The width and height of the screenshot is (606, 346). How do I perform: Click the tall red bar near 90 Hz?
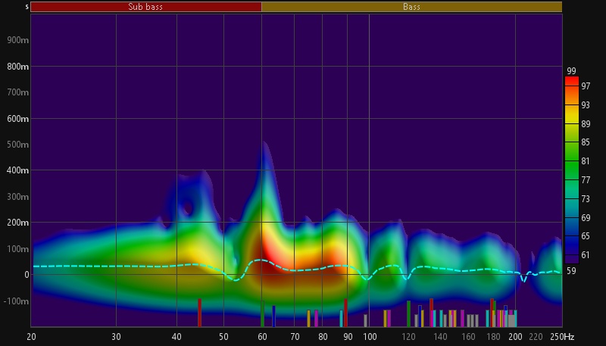345,312
